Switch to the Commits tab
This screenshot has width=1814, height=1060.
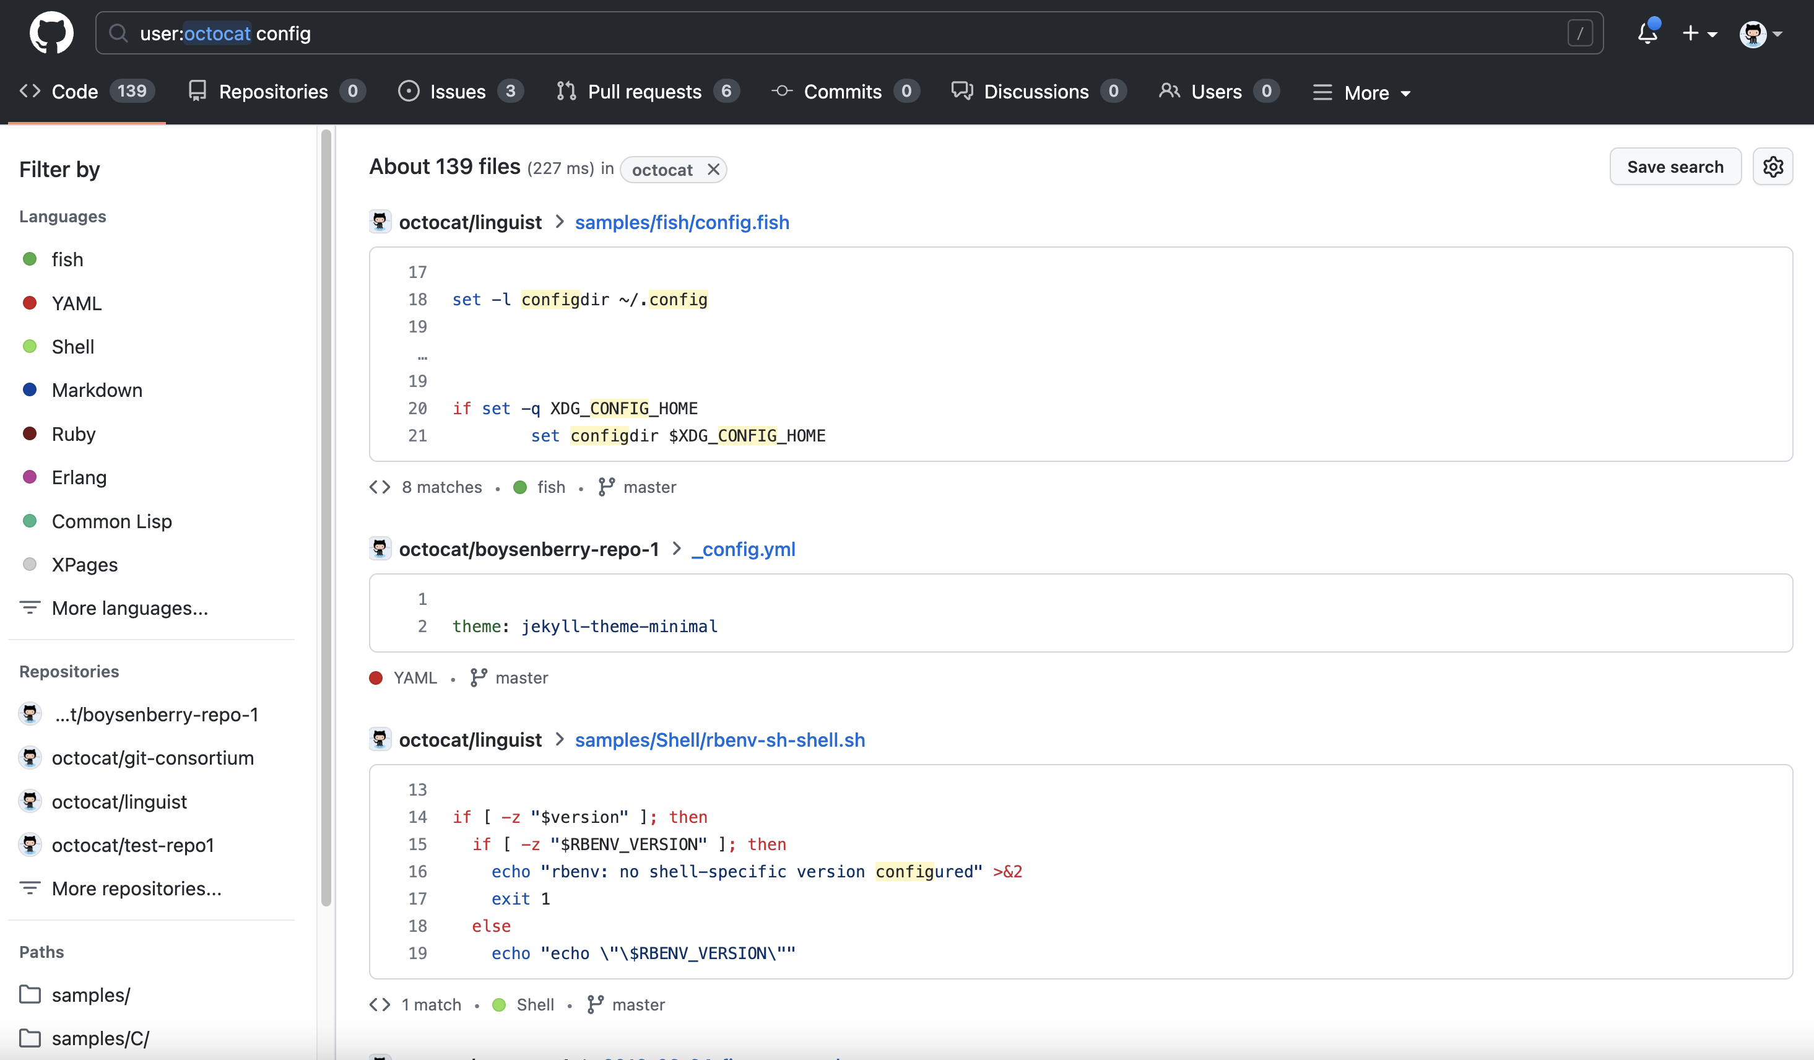[x=845, y=92]
